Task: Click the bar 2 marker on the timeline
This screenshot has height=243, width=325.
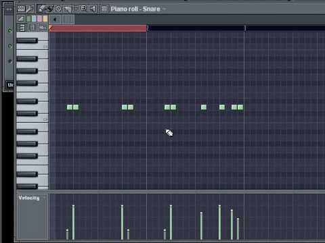Action: [x=148, y=28]
